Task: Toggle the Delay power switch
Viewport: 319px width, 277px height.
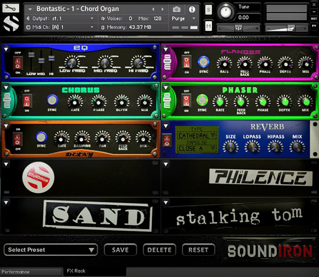Action: (x=17, y=139)
